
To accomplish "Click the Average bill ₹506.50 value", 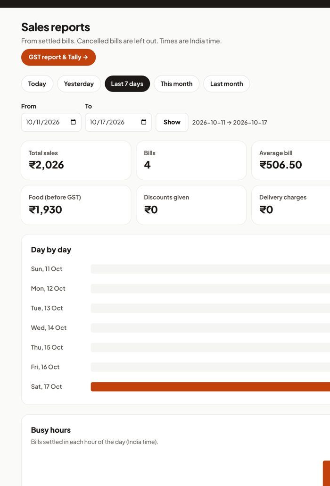I will coord(280,165).
